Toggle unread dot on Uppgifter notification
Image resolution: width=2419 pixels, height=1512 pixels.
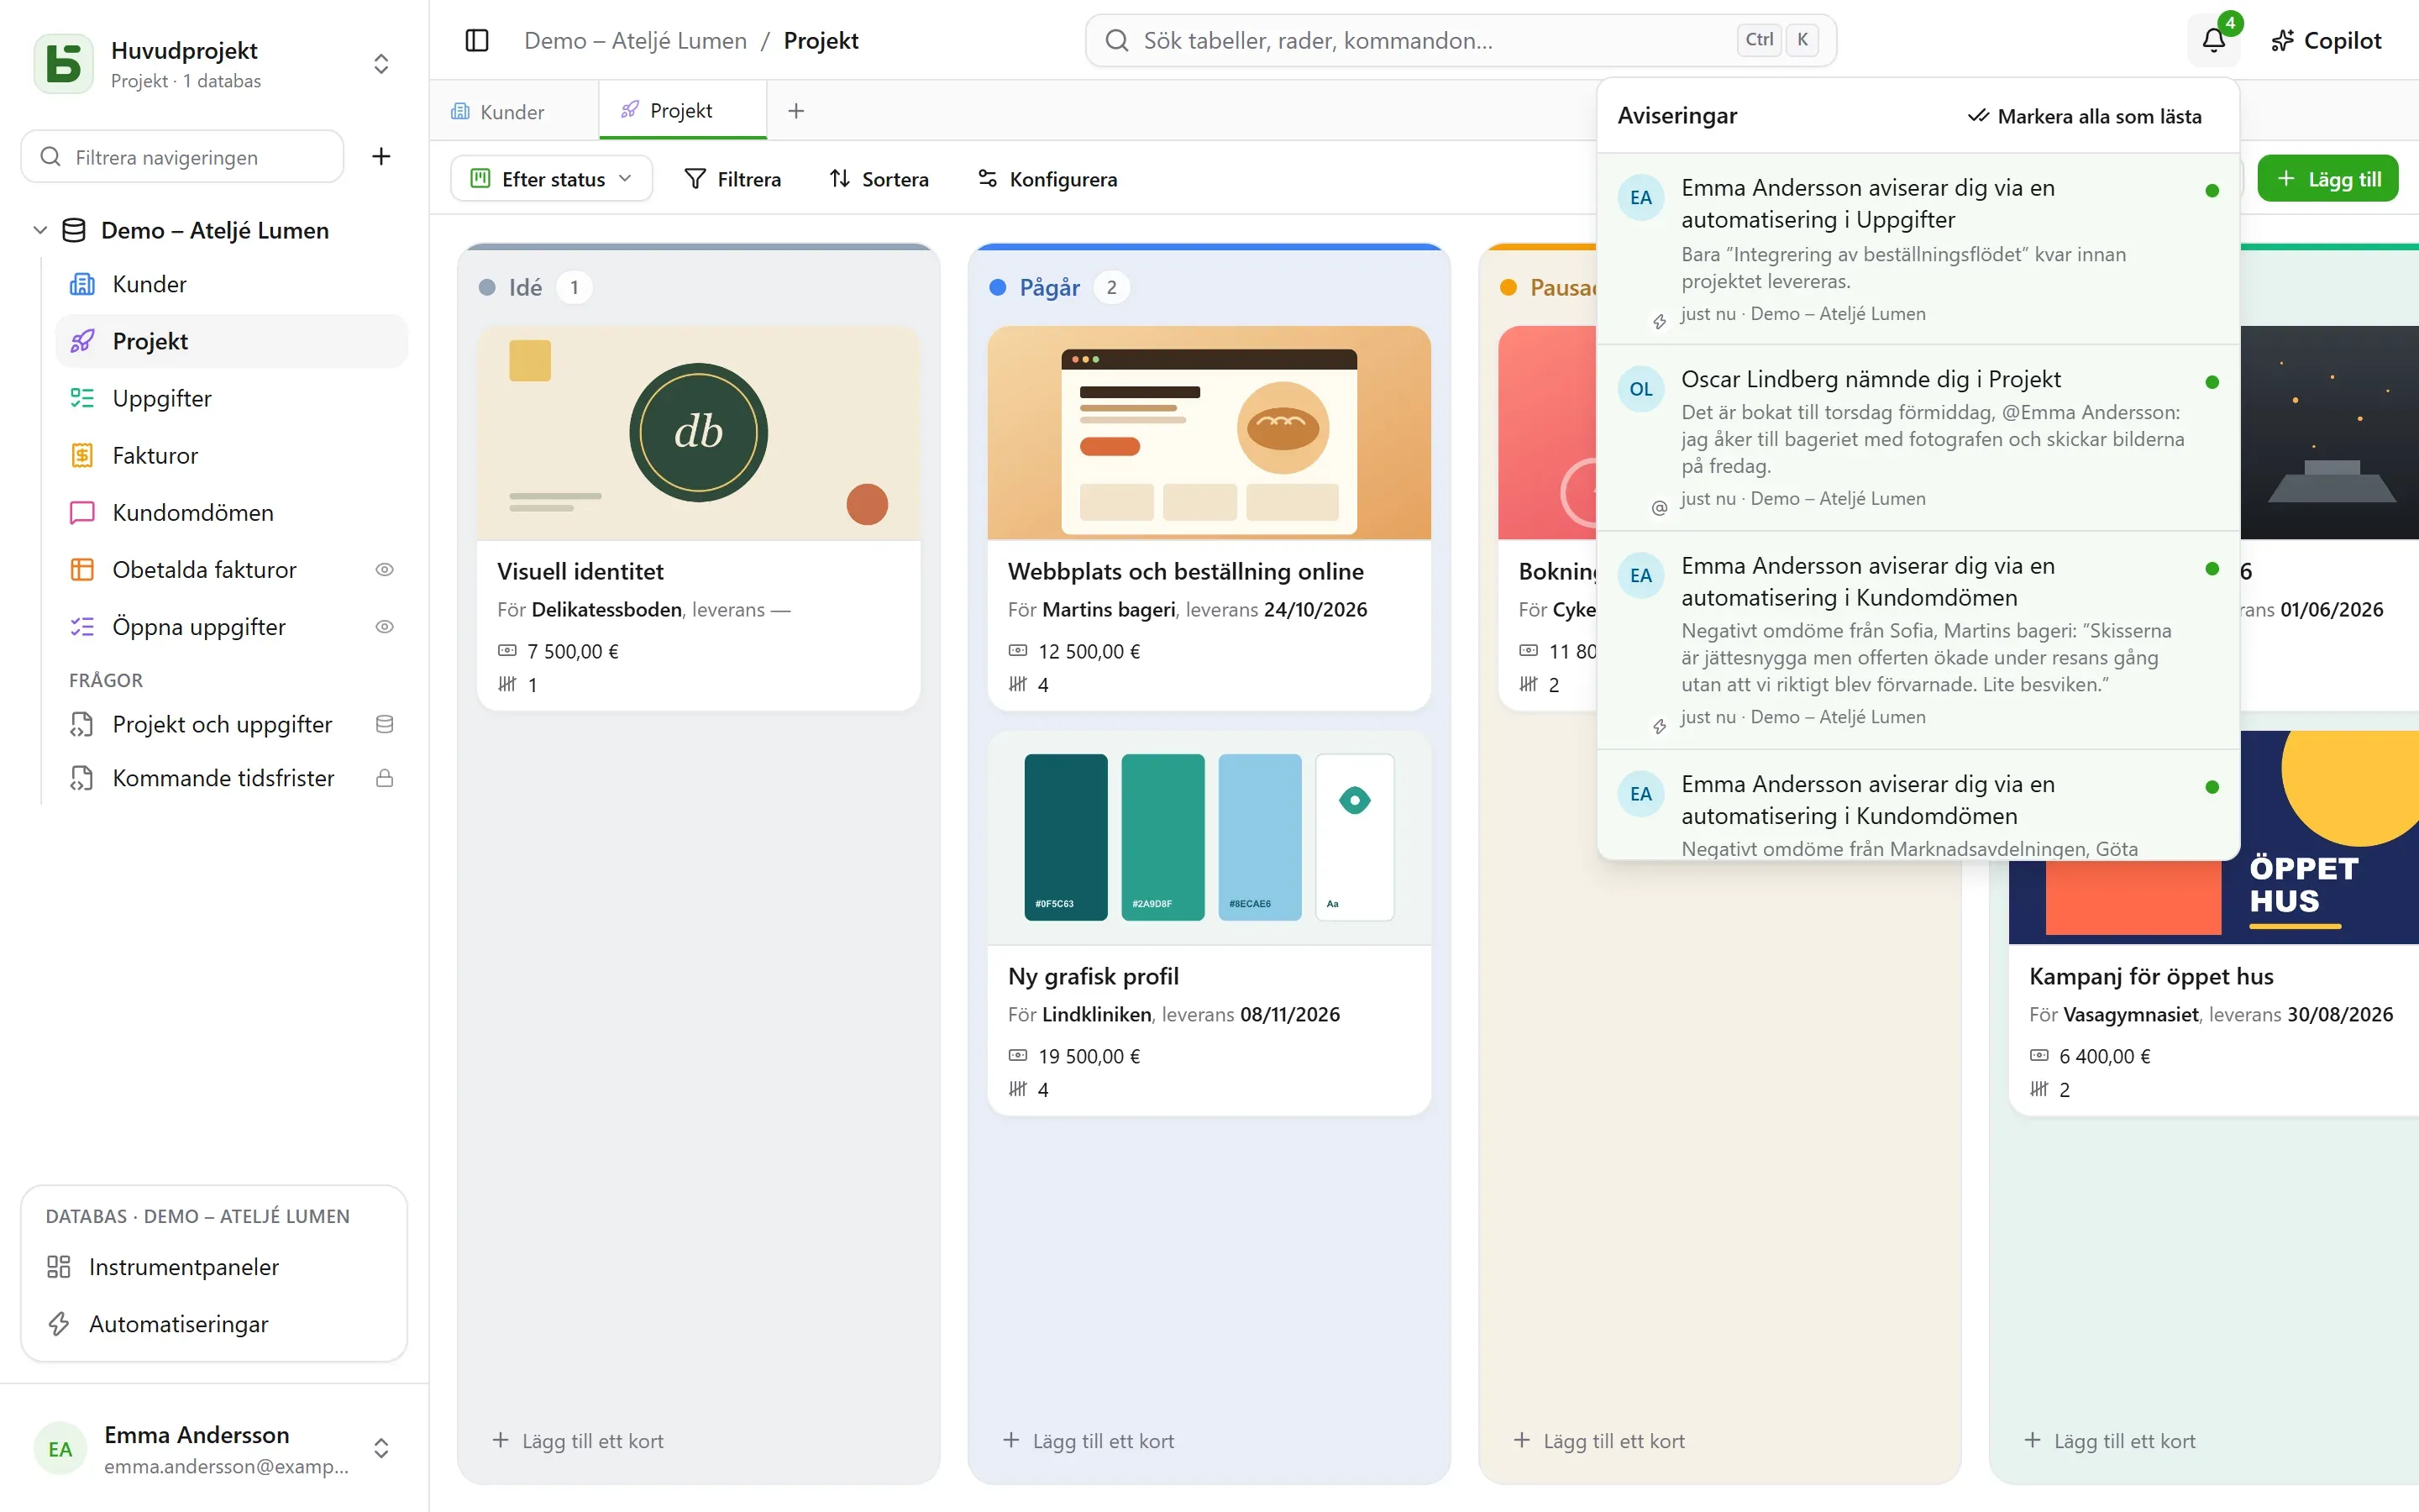click(x=2212, y=190)
